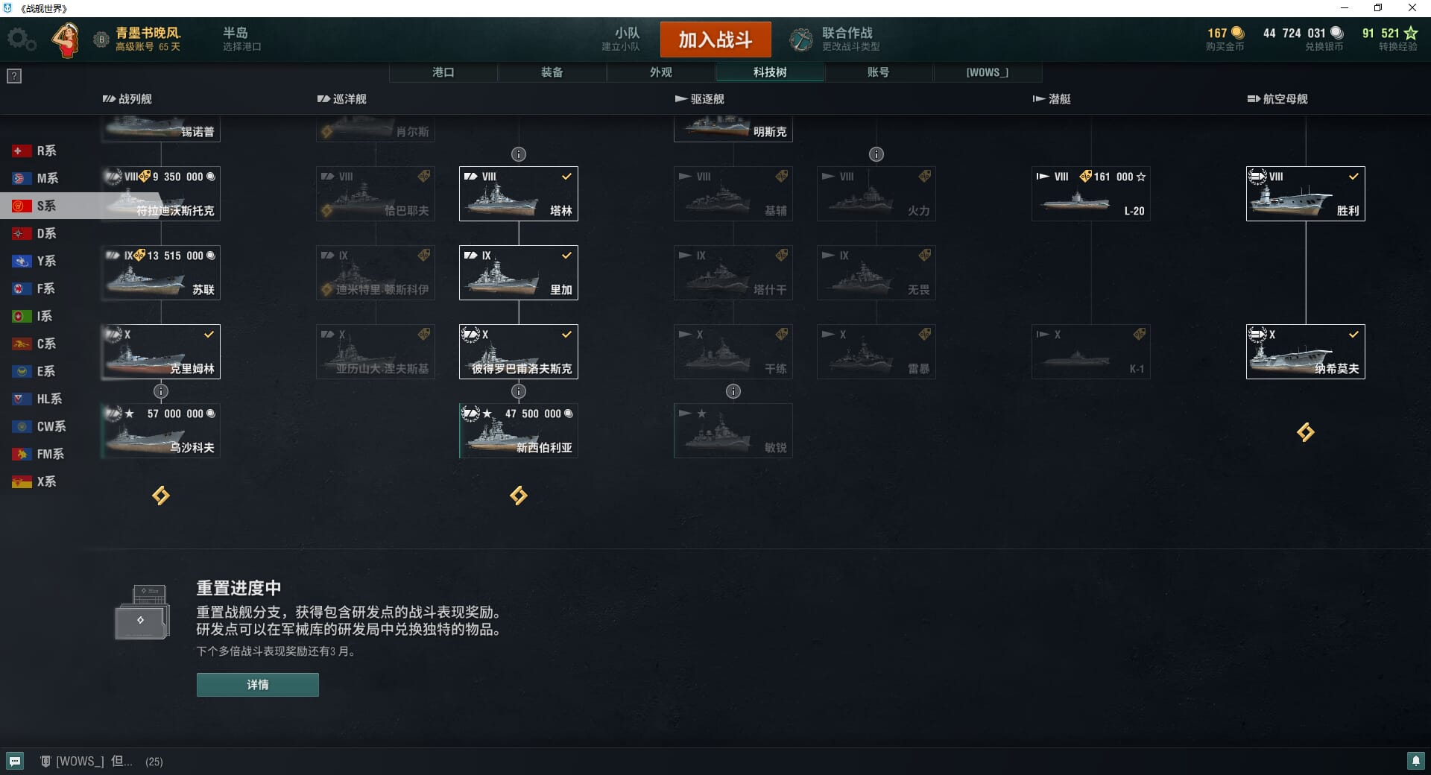Click the help question mark icon
Viewport: 1431px width, 775px height.
point(14,76)
